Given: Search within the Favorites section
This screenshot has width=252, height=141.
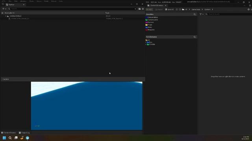Looking at the screenshot, I should (195, 14).
